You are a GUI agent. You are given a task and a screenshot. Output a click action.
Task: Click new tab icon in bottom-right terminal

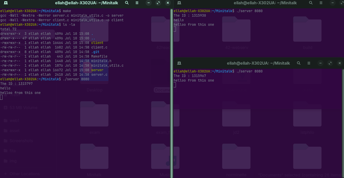tap(179, 63)
